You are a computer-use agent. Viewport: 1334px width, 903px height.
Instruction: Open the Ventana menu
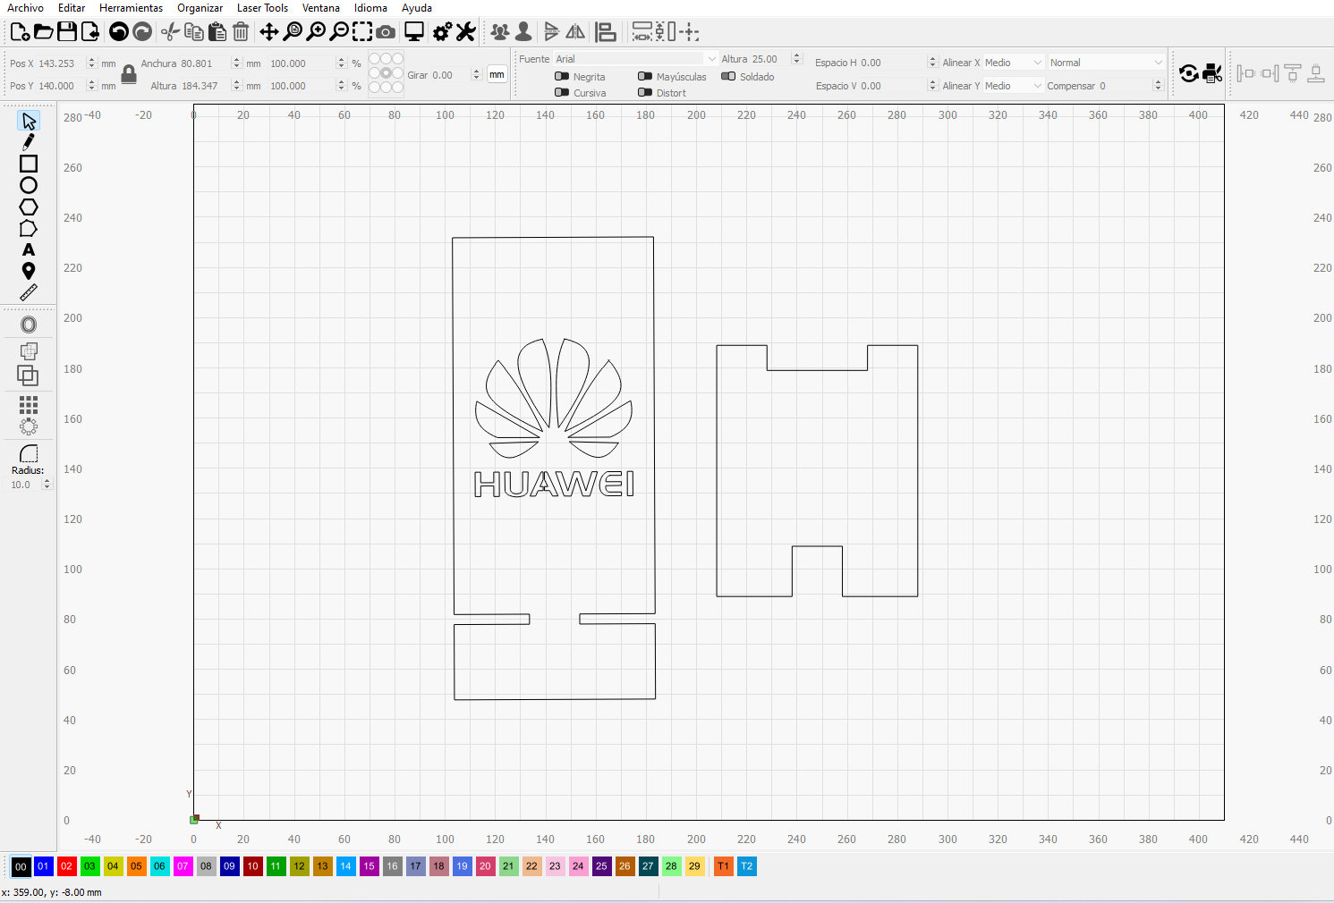click(x=320, y=8)
